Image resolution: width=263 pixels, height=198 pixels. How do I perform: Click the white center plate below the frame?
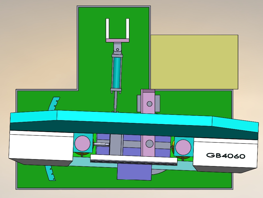(x=134, y=159)
